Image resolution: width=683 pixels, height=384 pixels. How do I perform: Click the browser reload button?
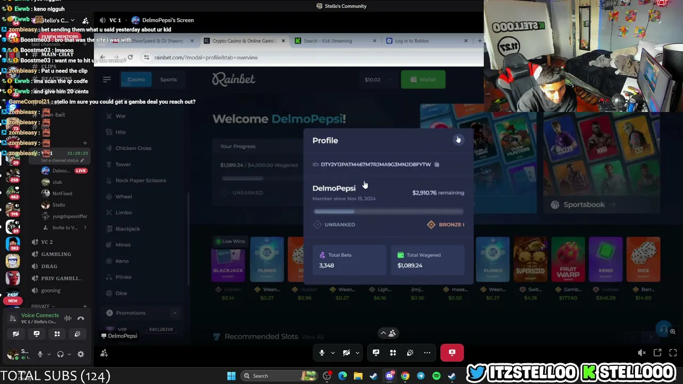click(130, 57)
